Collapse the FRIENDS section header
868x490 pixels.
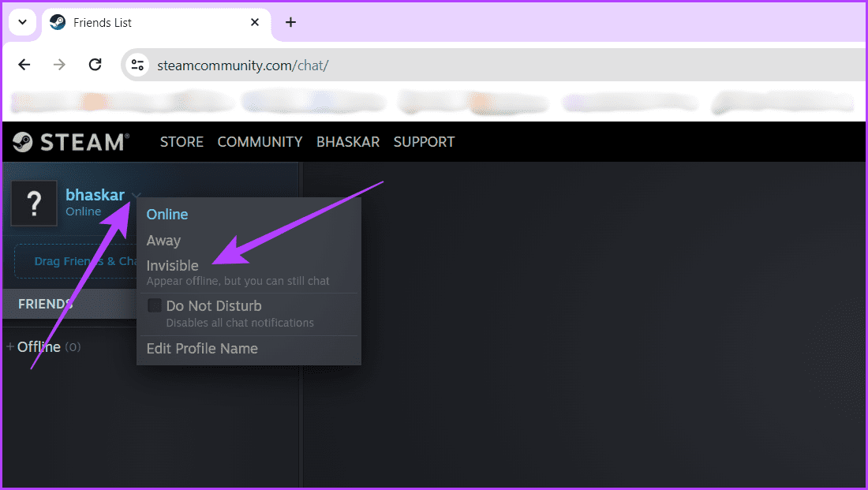click(45, 303)
